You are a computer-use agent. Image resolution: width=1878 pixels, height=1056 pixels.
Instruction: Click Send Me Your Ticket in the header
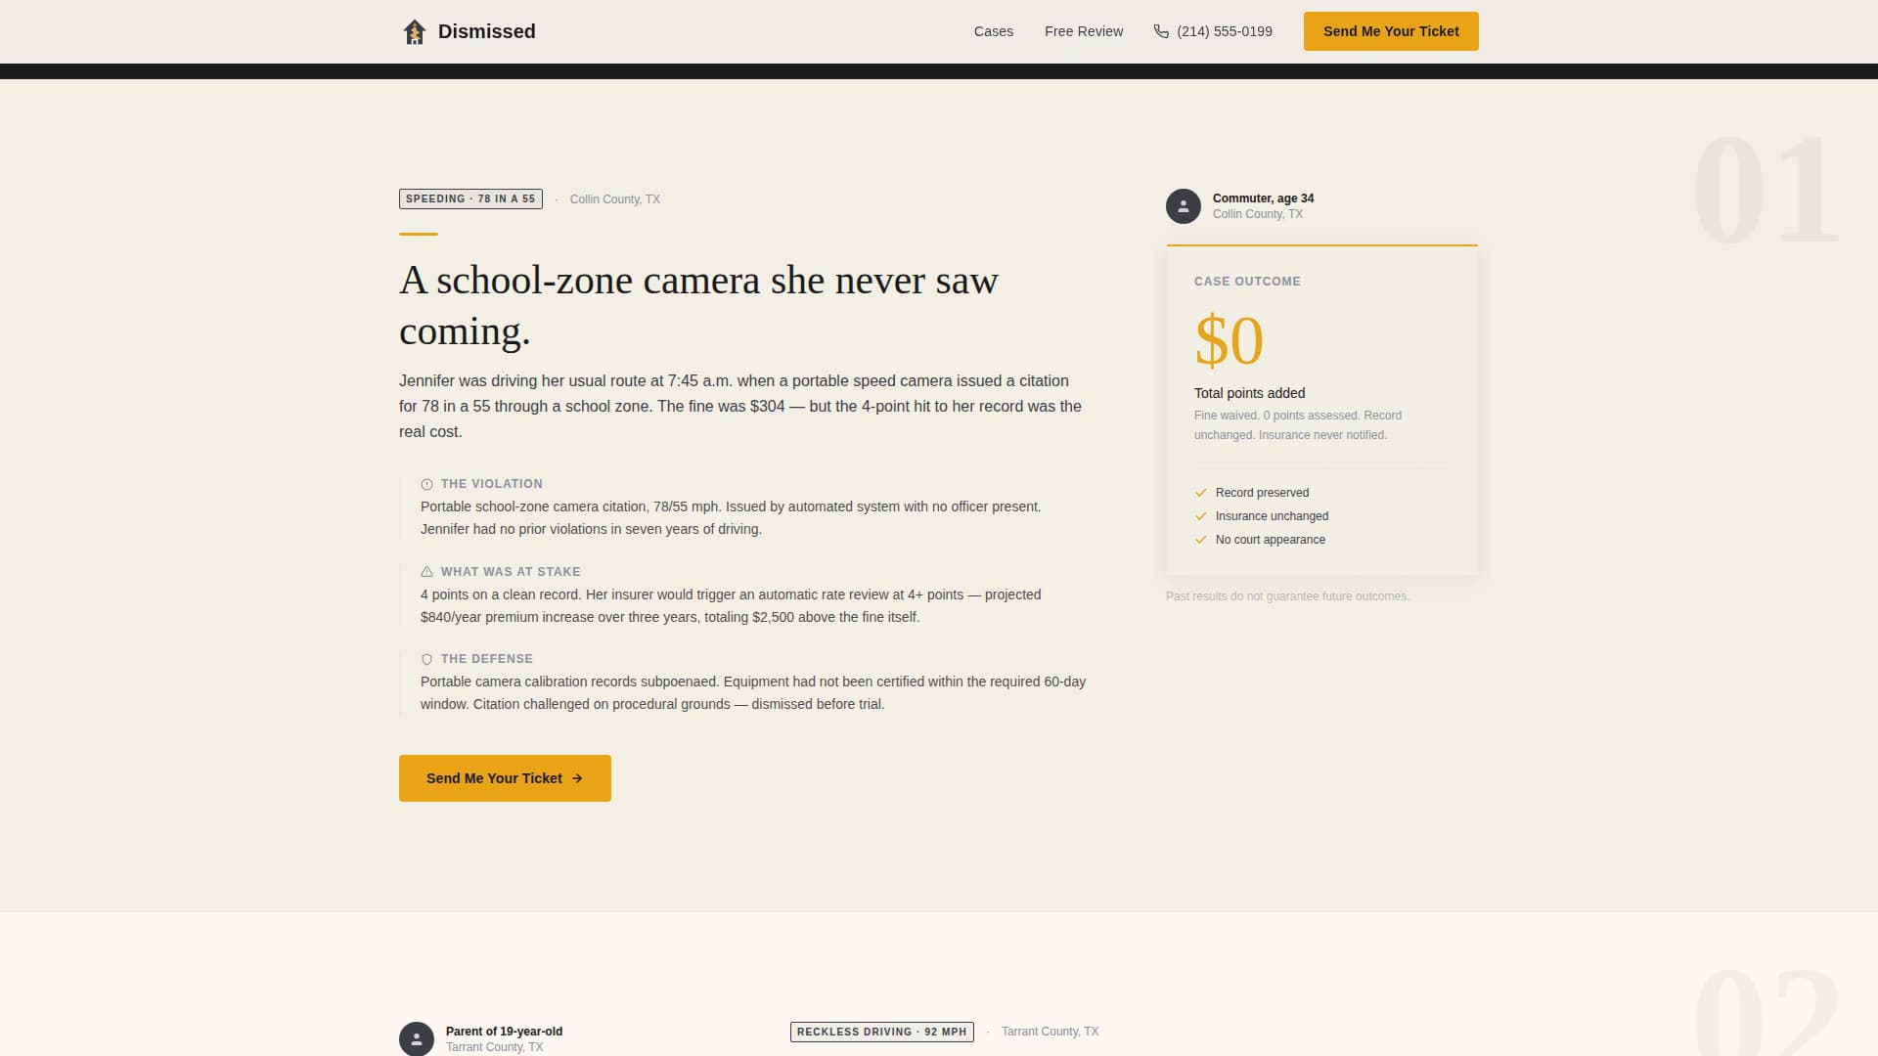[x=1390, y=30]
